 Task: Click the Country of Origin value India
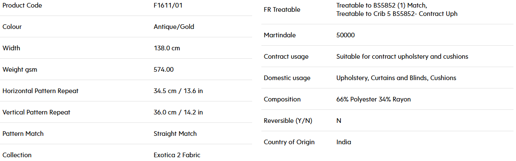[x=343, y=142]
